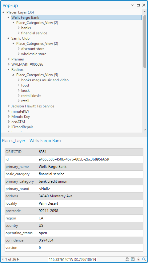Click the Places_Layer - Wells Fargo Bank title
The image size is (148, 263).
[32, 141]
